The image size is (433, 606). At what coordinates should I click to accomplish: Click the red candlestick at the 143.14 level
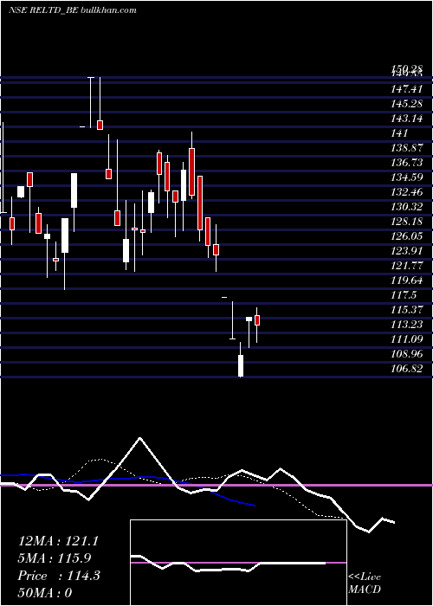click(100, 125)
